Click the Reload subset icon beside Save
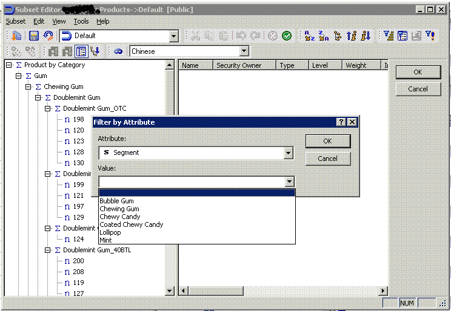Screen dimensions: 451x311 tap(48, 36)
